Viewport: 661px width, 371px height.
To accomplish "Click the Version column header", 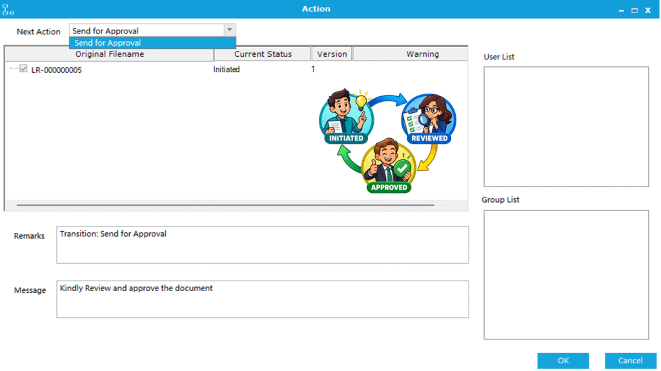I will pos(332,54).
